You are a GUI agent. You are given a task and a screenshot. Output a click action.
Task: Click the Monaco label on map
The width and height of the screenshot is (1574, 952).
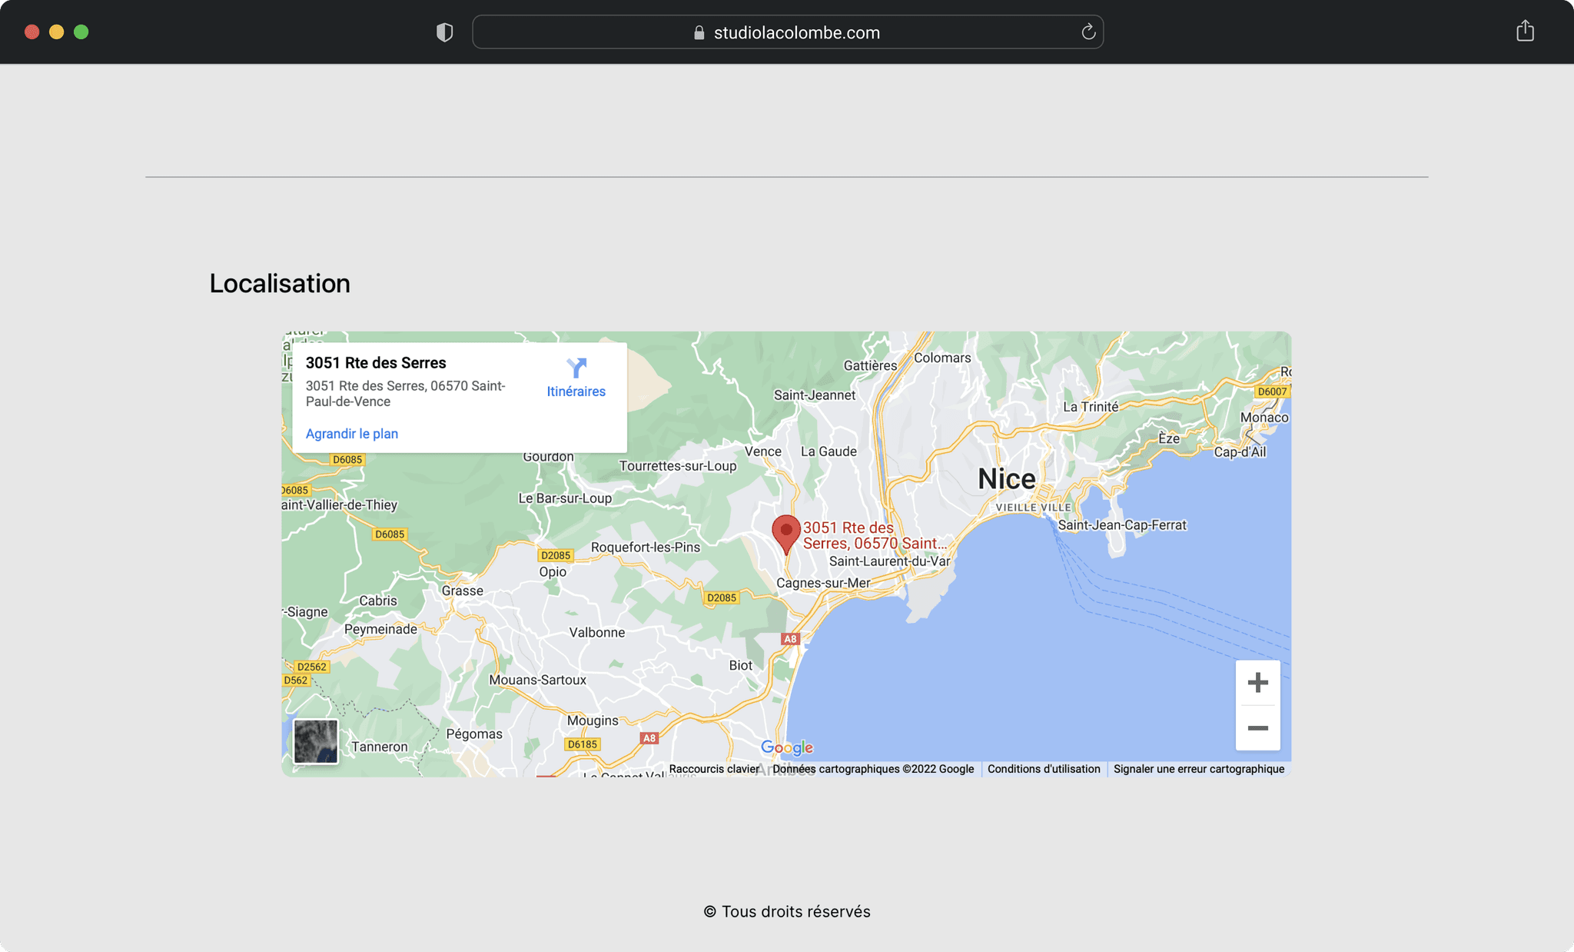point(1264,418)
